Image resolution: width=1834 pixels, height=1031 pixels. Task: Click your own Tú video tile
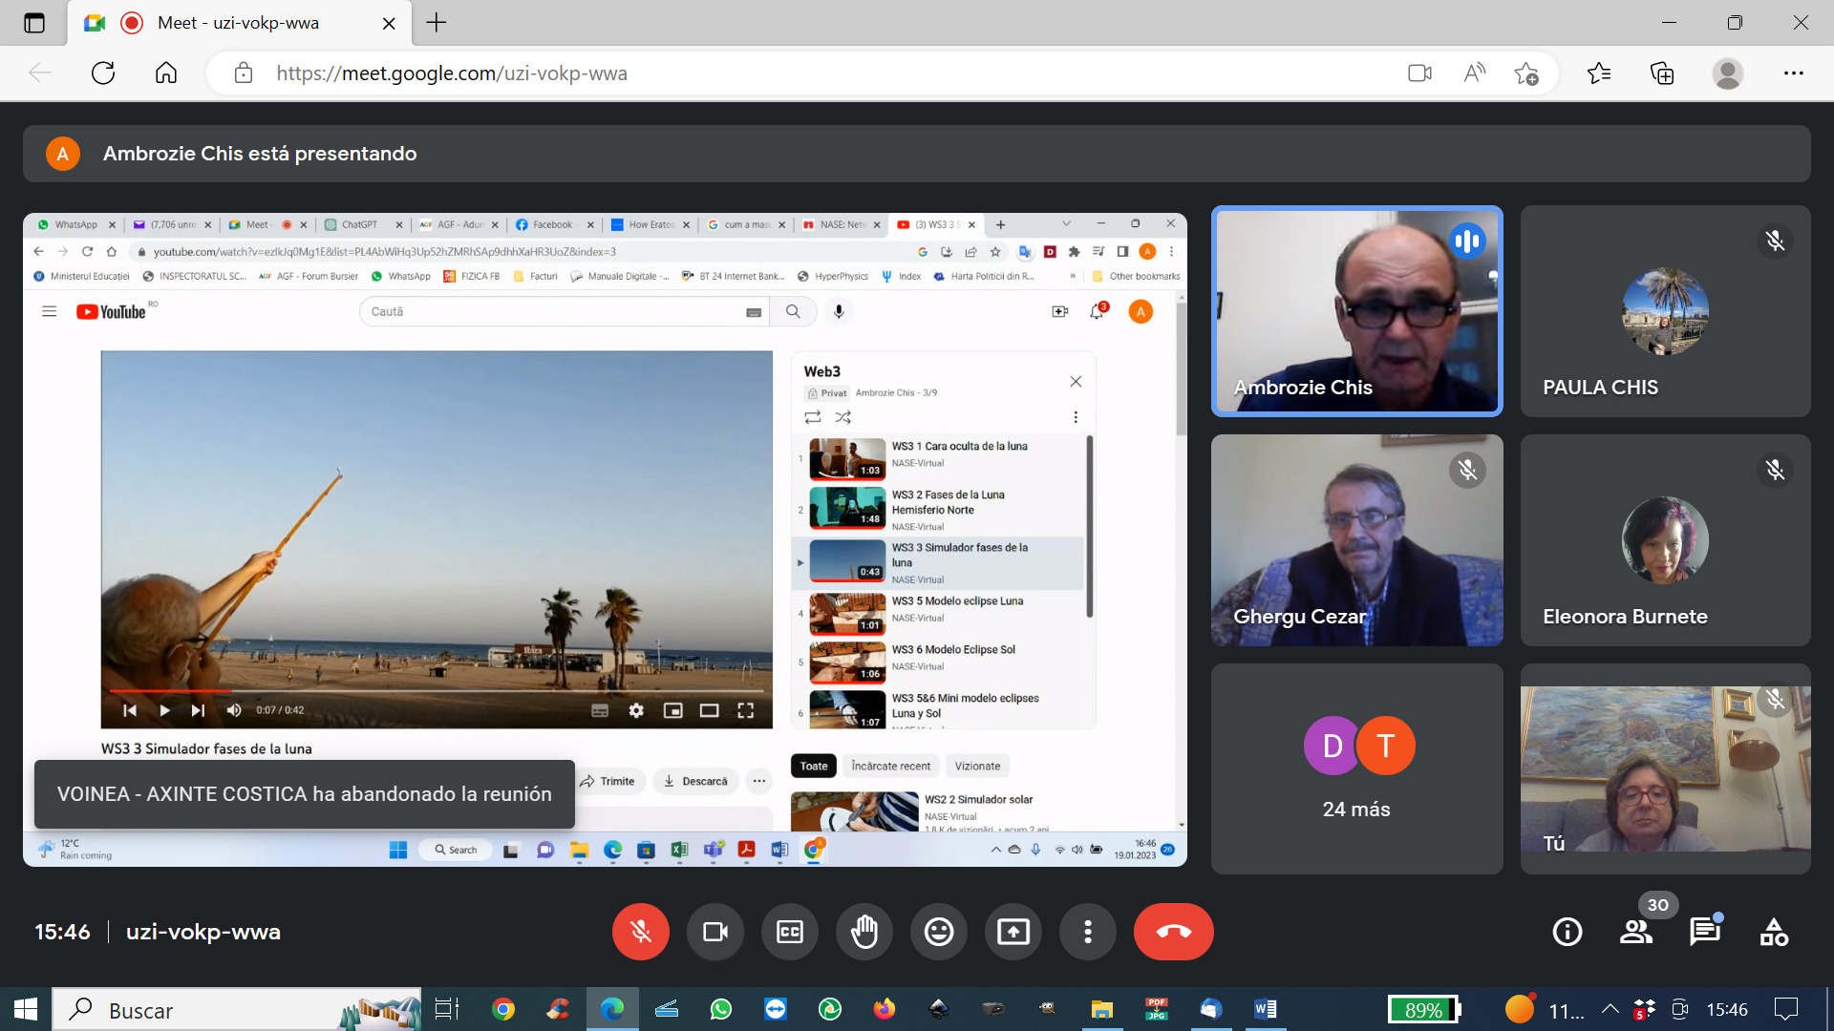[x=1665, y=769]
